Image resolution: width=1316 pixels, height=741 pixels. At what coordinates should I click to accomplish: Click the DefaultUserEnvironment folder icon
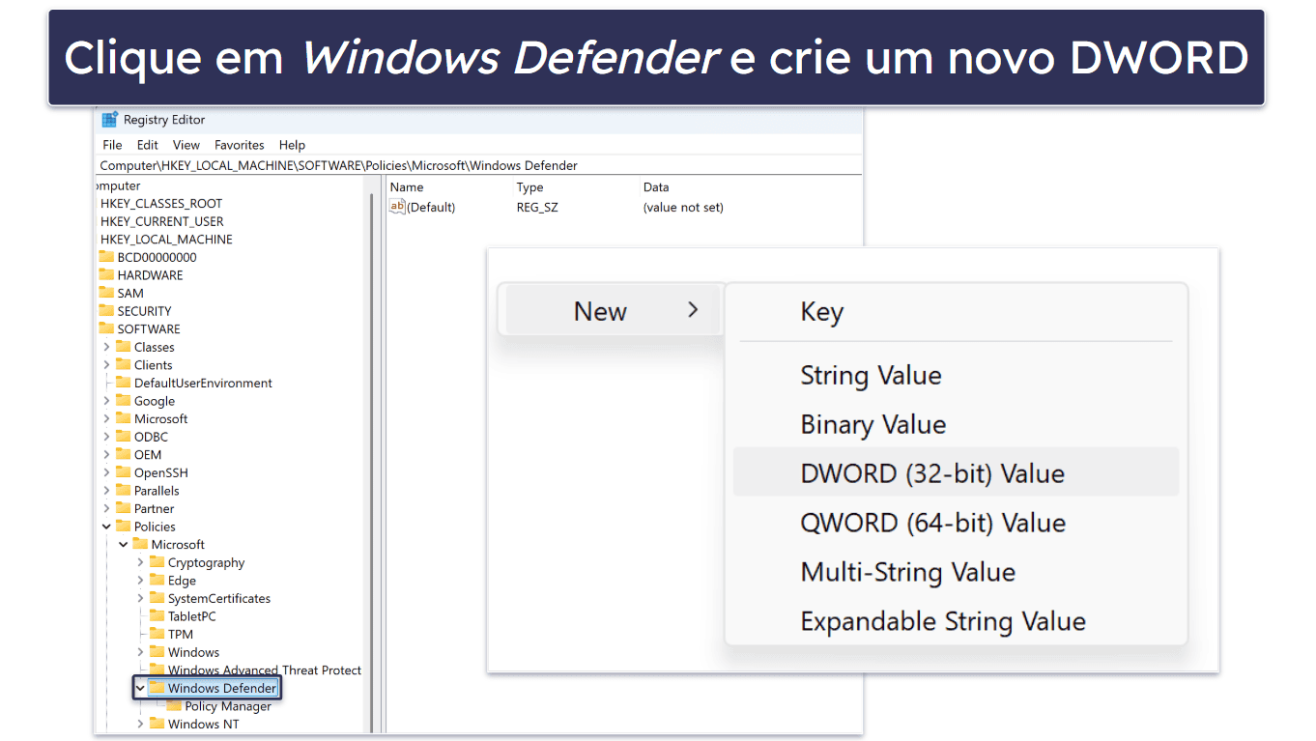point(123,383)
